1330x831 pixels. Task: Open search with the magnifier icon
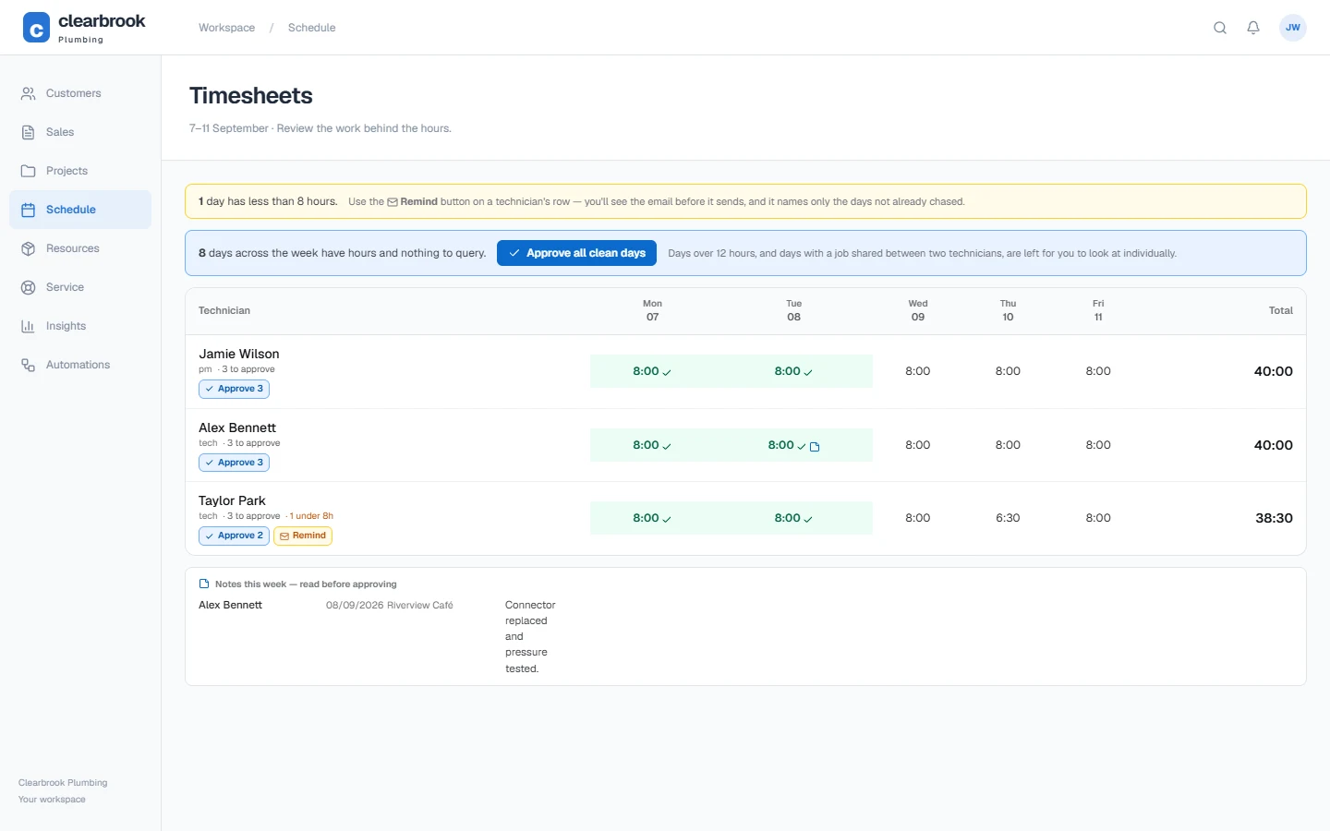(x=1220, y=28)
